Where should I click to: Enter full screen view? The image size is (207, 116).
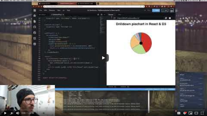point(202,113)
